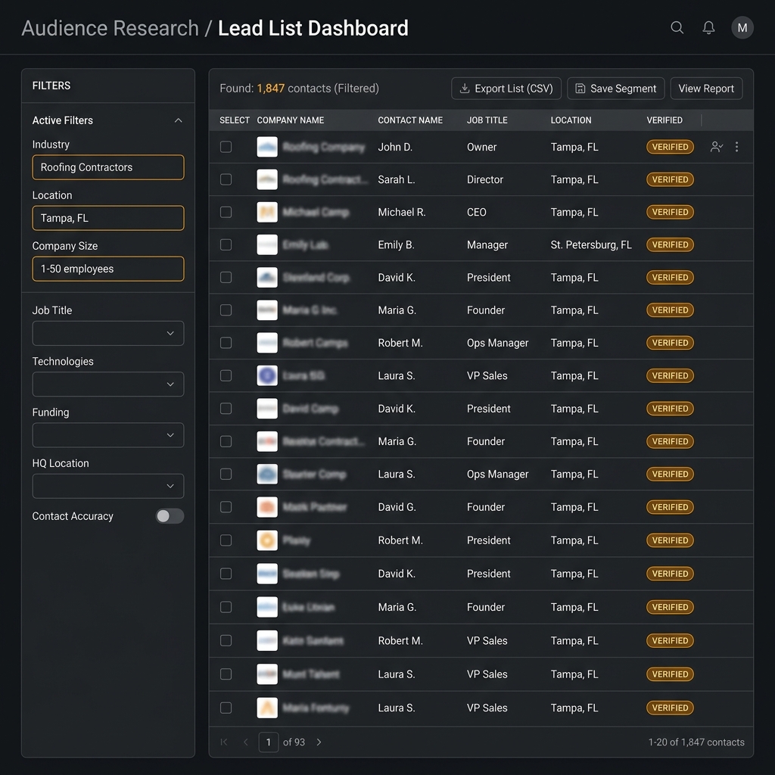Check the box for David G. Founder
775x775 pixels.
tap(226, 507)
